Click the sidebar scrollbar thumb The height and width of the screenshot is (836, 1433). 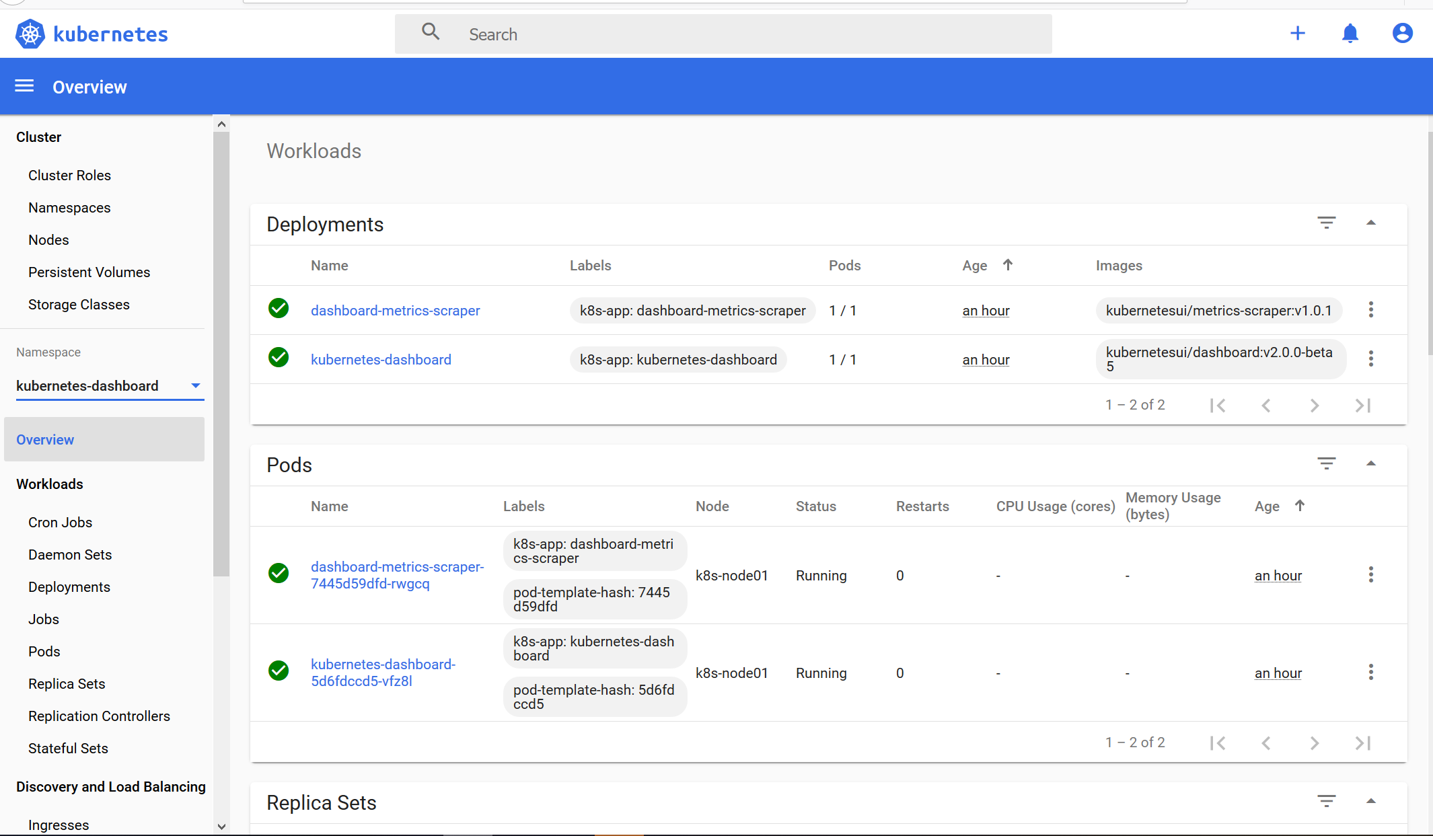point(221,354)
